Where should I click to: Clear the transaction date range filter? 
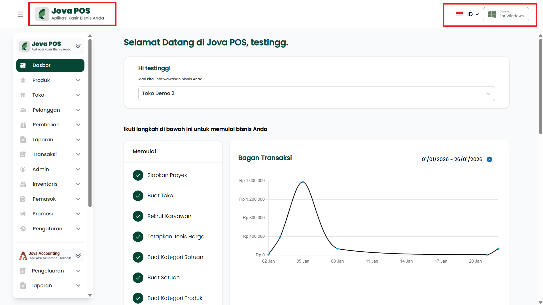click(x=489, y=159)
